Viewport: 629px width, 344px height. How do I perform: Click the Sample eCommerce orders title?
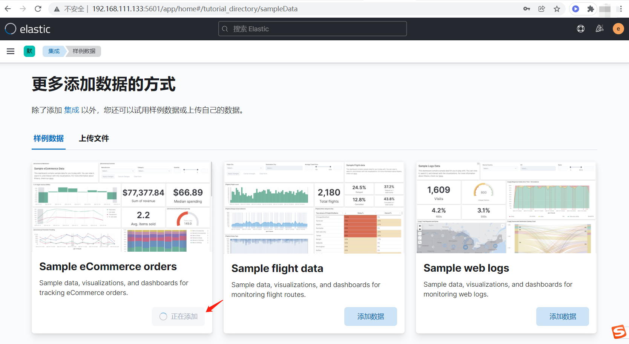(108, 266)
